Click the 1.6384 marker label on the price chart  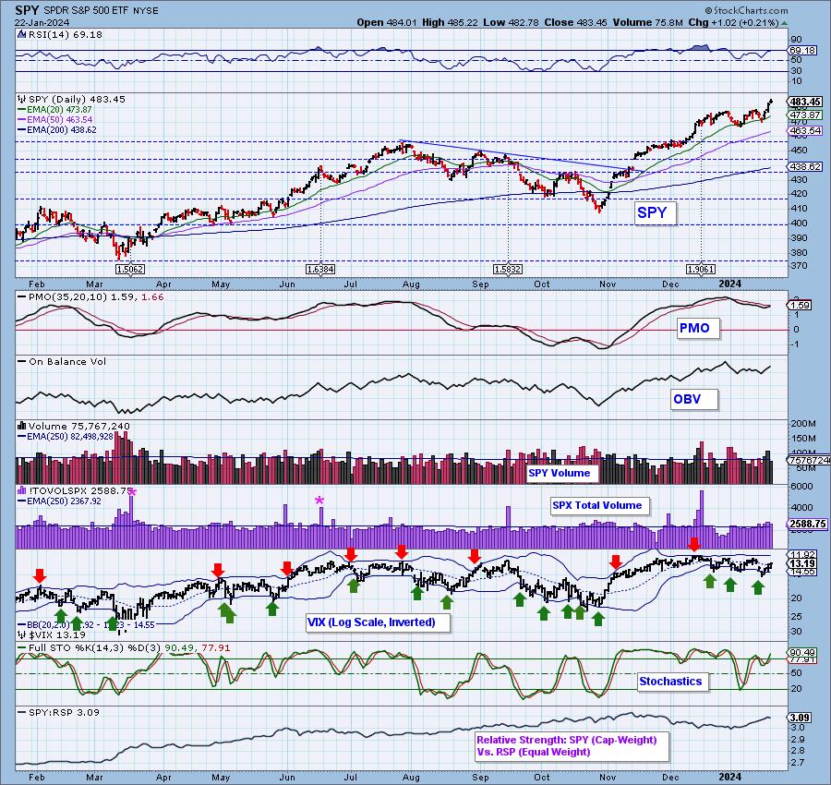click(x=320, y=270)
